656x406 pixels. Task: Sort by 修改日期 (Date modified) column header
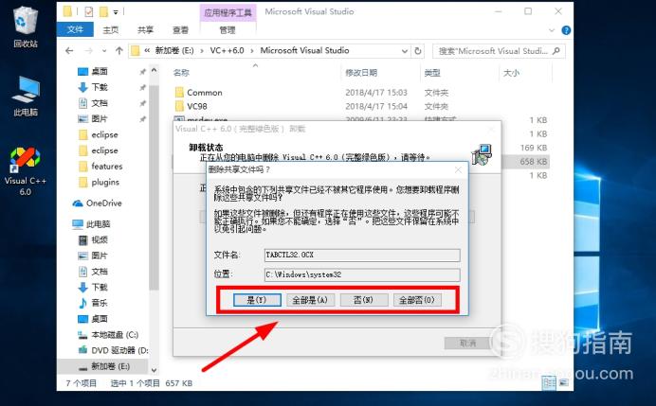click(361, 73)
